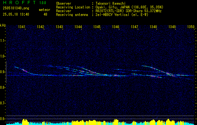Viewport: 197px width, 125px height.
Task: Select the filename 2505181340.png
Action: pyautogui.click(x=16, y=8)
